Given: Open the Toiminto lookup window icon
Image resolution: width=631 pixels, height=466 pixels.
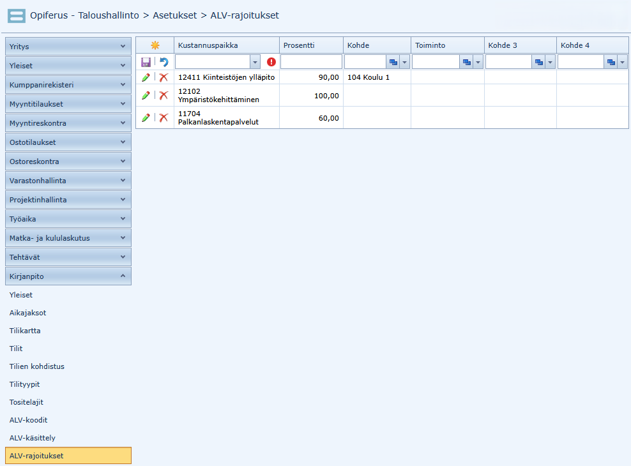Looking at the screenshot, I should pyautogui.click(x=466, y=62).
